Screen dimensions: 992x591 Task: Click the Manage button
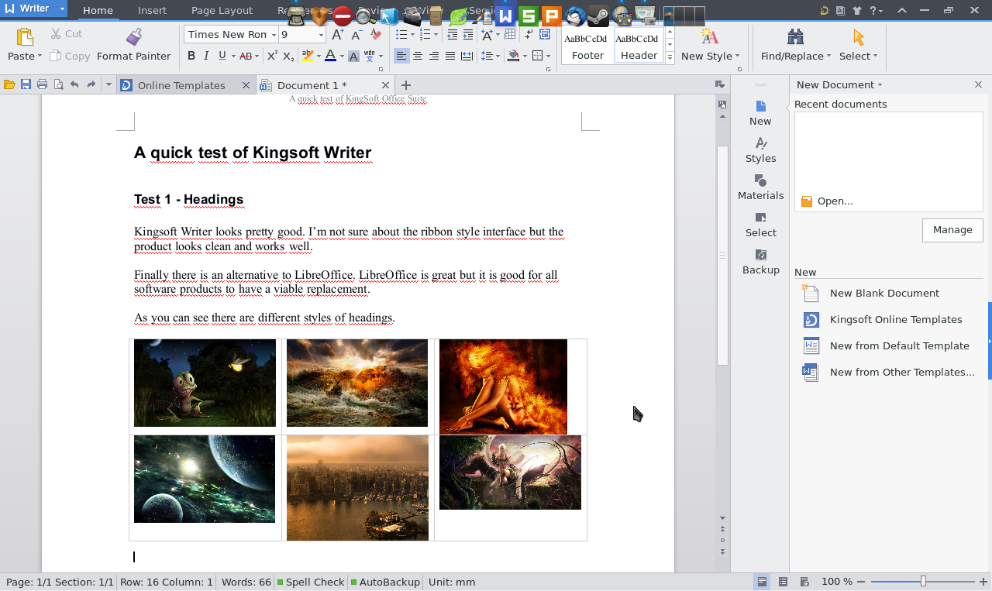coord(952,230)
